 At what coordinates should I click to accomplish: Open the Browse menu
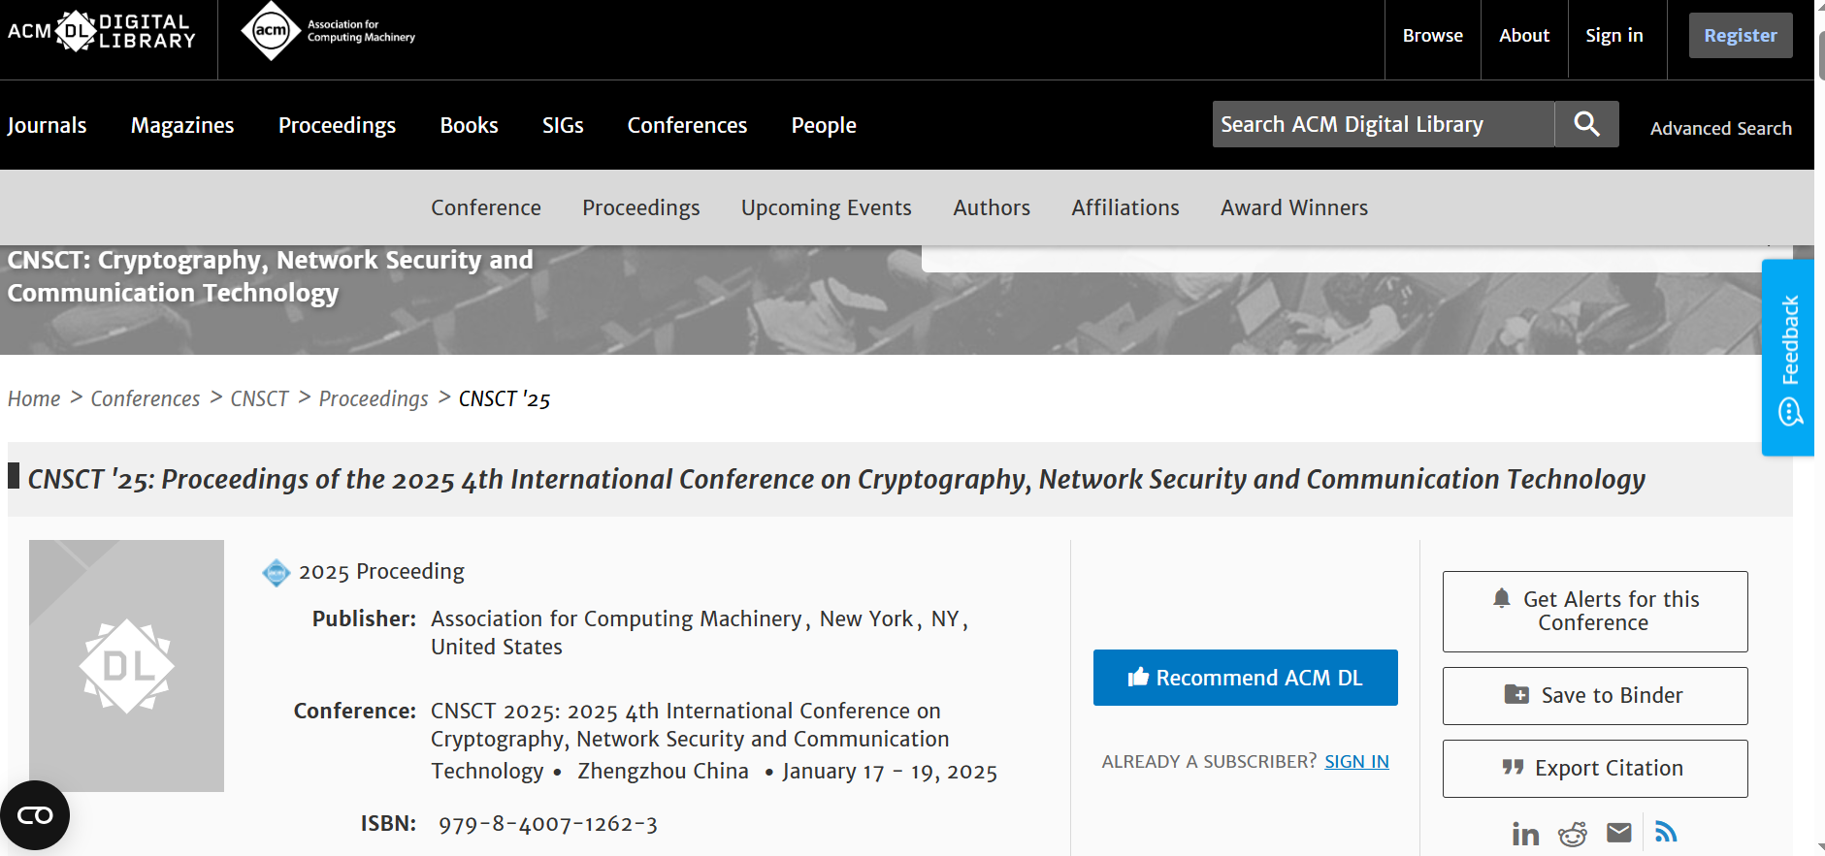click(x=1432, y=36)
